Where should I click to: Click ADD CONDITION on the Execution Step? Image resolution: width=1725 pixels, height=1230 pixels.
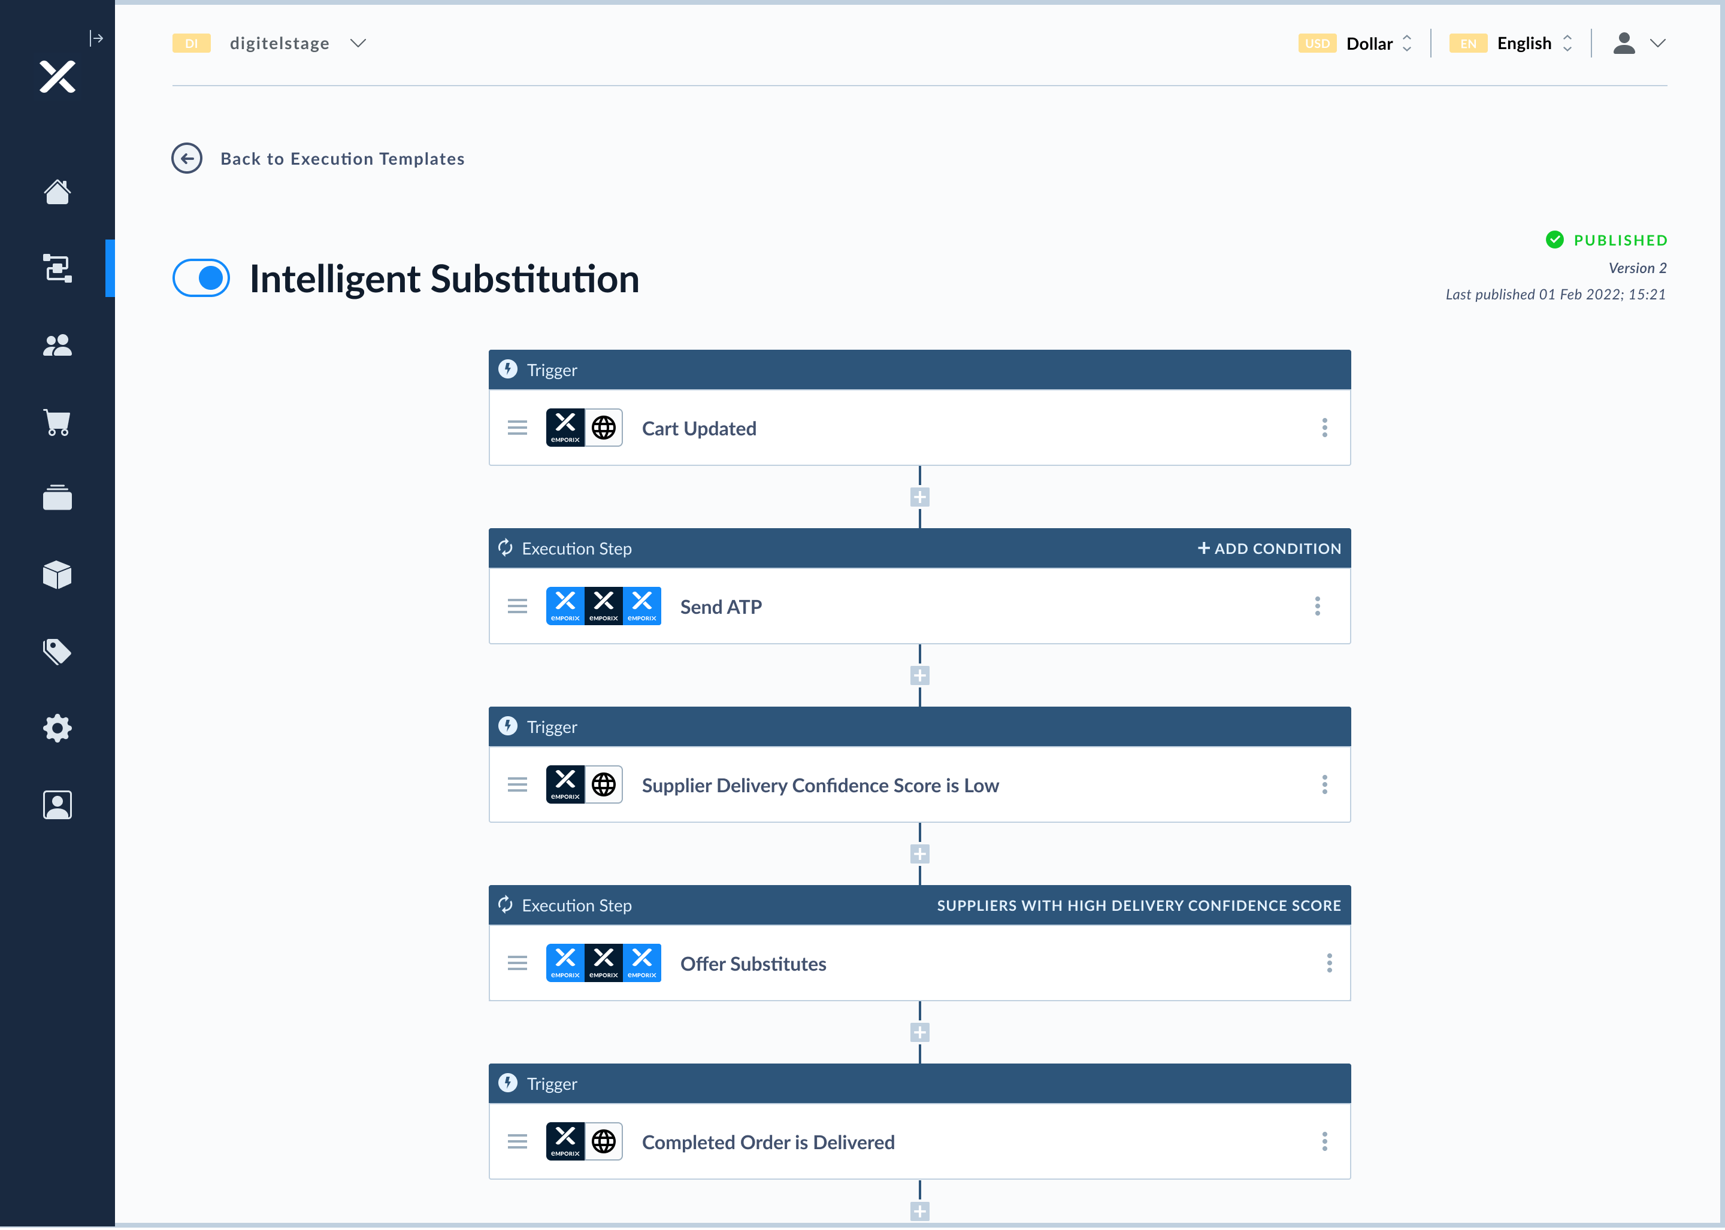1268,547
